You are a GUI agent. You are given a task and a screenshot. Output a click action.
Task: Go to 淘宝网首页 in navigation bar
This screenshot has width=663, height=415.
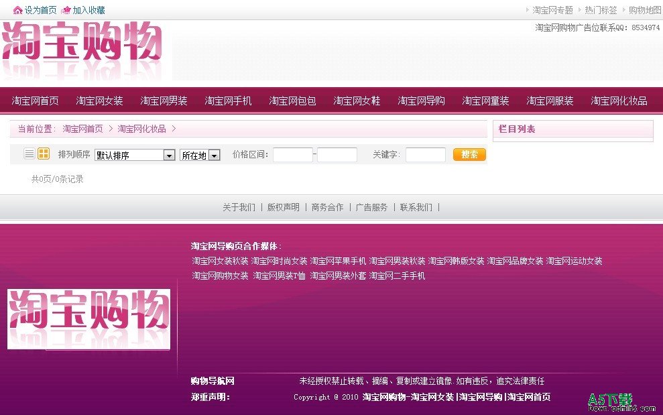[x=35, y=101]
